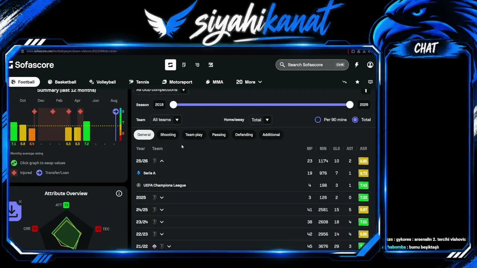Select the General stats tab
The image size is (477, 268).
(x=144, y=135)
